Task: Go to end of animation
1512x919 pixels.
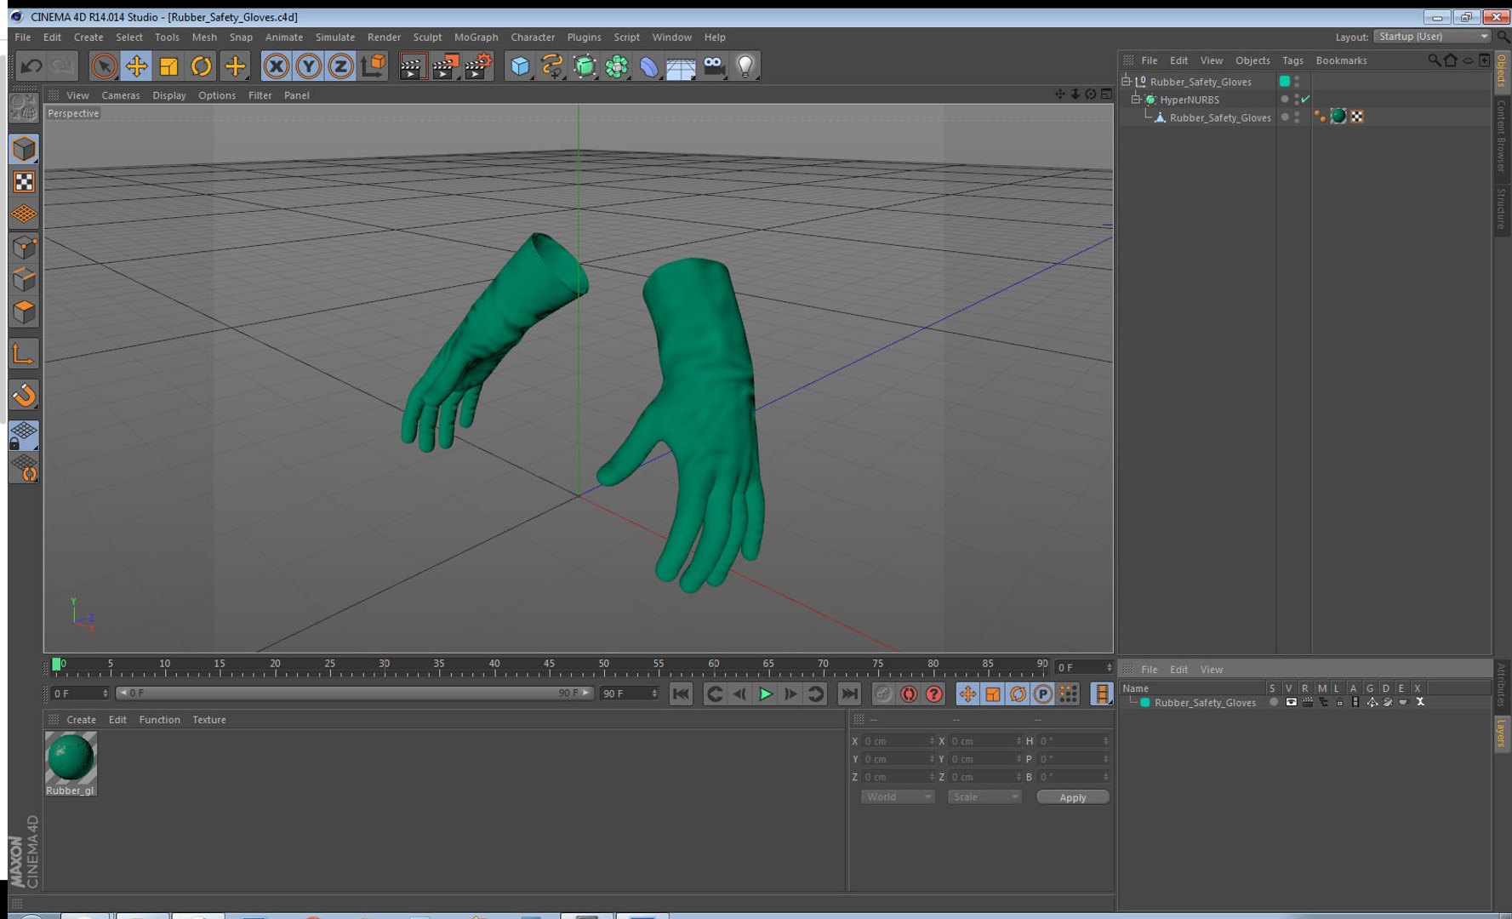Action: tap(848, 694)
